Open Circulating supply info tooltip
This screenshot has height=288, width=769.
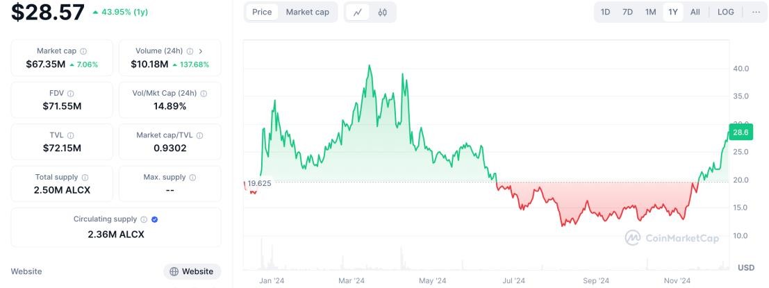[x=144, y=219]
